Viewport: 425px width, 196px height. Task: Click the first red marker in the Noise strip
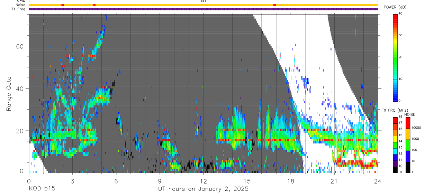[x=63, y=5]
